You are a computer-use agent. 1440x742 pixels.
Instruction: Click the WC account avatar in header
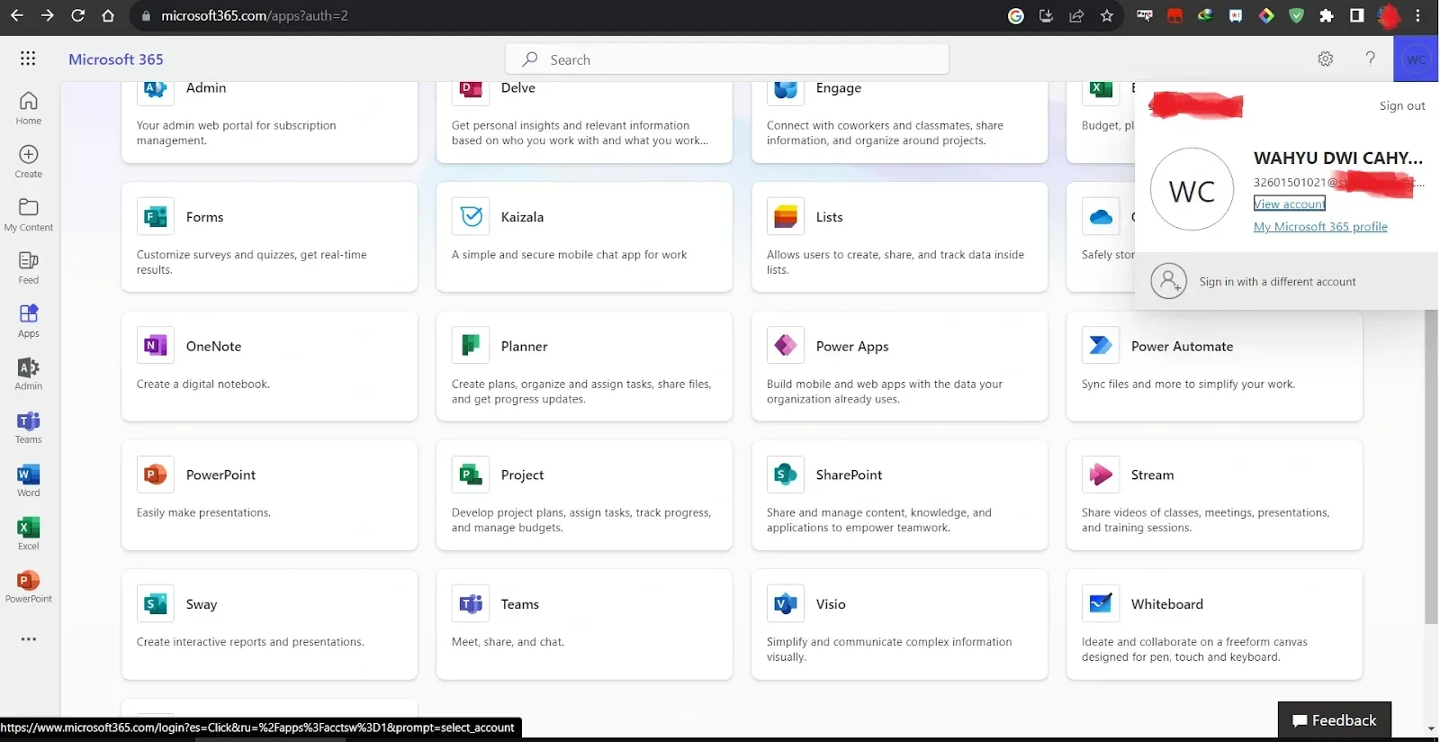click(1416, 59)
